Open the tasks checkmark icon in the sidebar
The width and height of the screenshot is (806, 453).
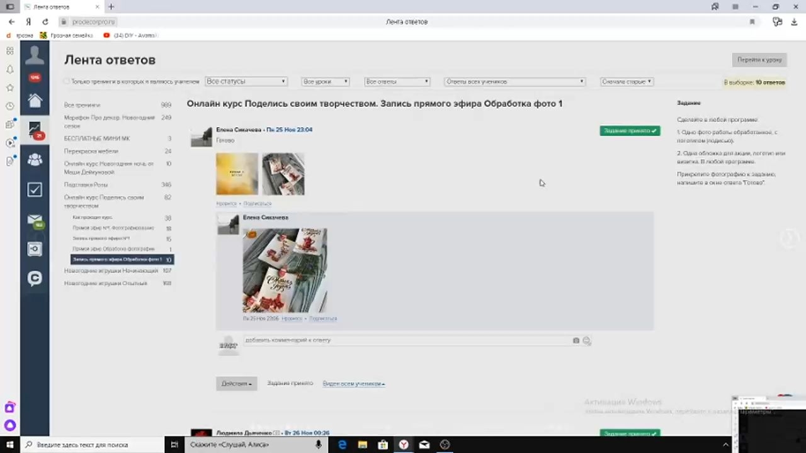click(x=35, y=189)
